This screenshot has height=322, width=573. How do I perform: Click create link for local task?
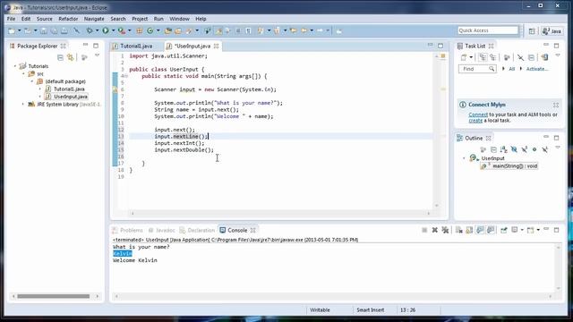click(x=475, y=121)
